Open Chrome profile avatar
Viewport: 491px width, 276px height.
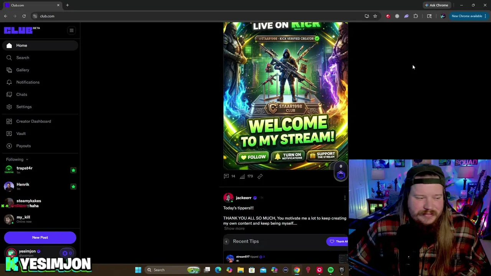tap(443, 16)
